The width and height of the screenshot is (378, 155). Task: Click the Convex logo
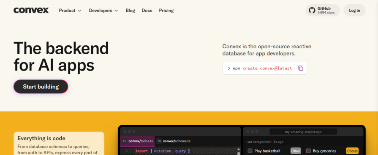31,11
